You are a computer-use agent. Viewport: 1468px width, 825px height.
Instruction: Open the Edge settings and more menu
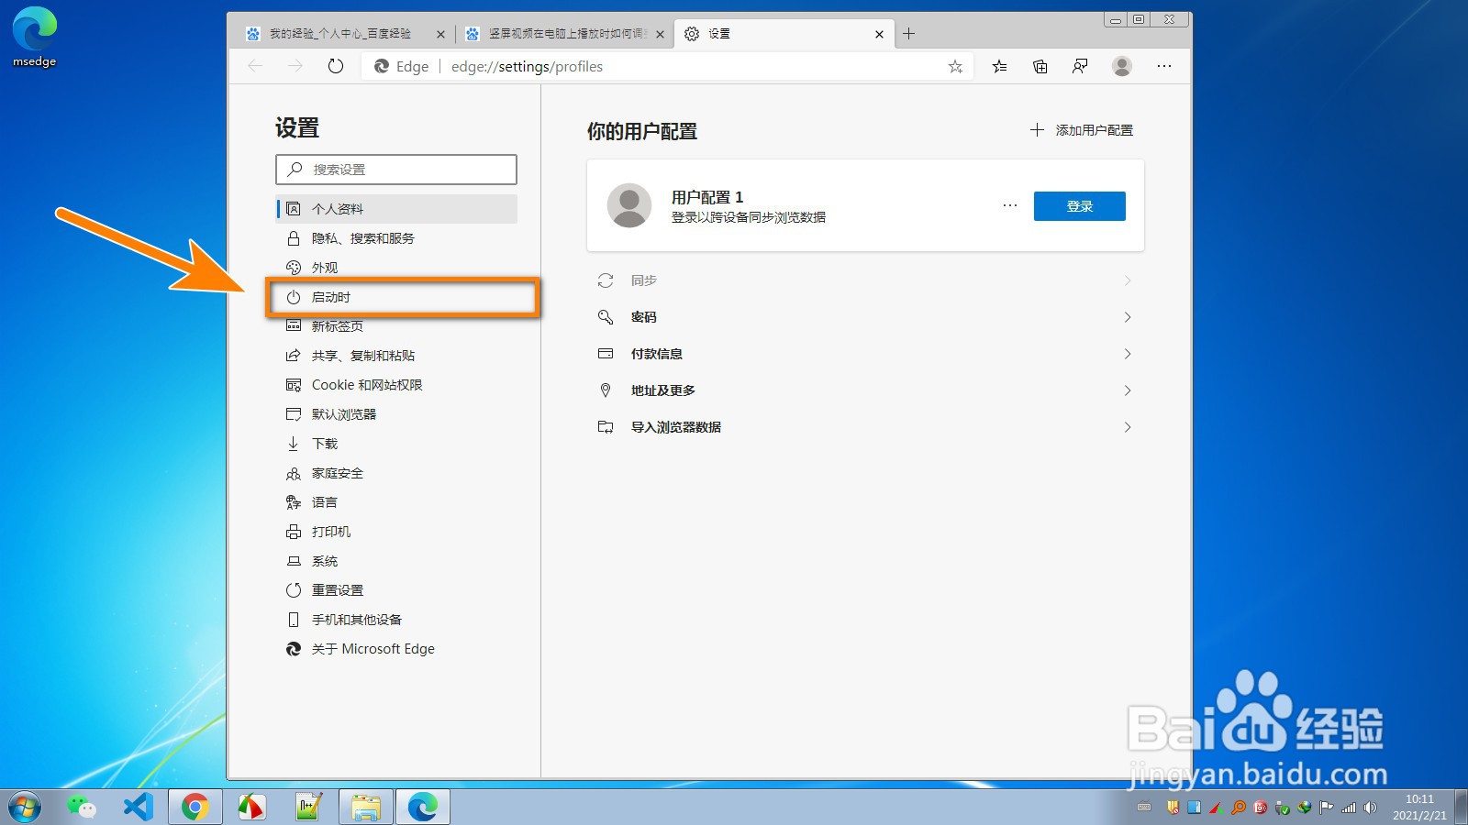coord(1164,66)
